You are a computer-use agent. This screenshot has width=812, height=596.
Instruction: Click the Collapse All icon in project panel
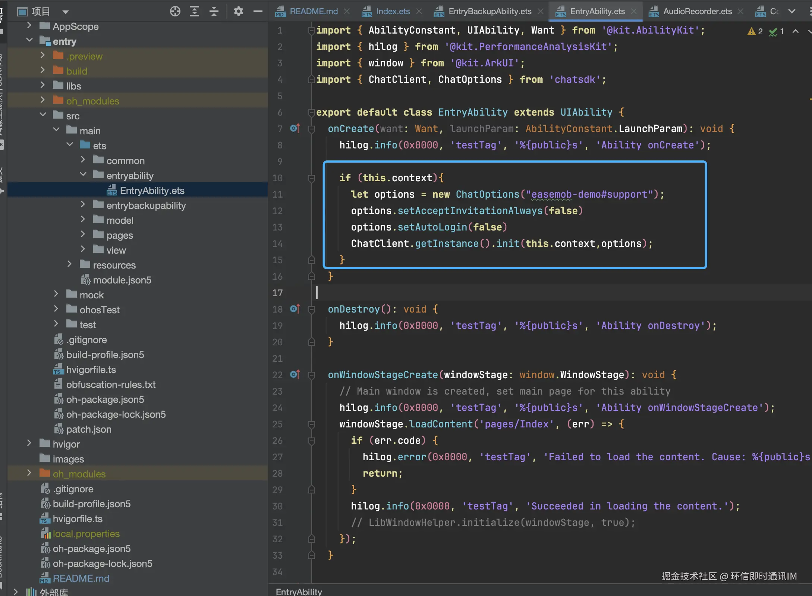coord(214,12)
